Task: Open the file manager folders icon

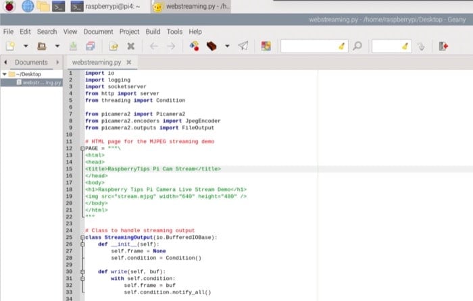Action: coord(43,6)
